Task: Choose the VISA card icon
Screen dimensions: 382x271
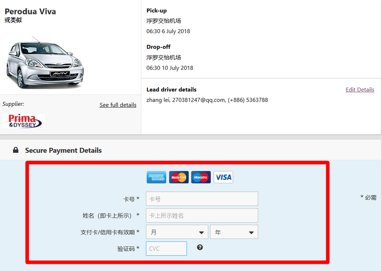Action: pos(223,177)
